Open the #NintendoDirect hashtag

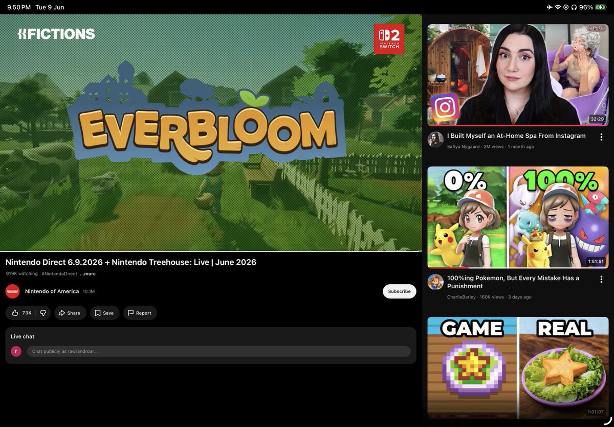click(59, 274)
